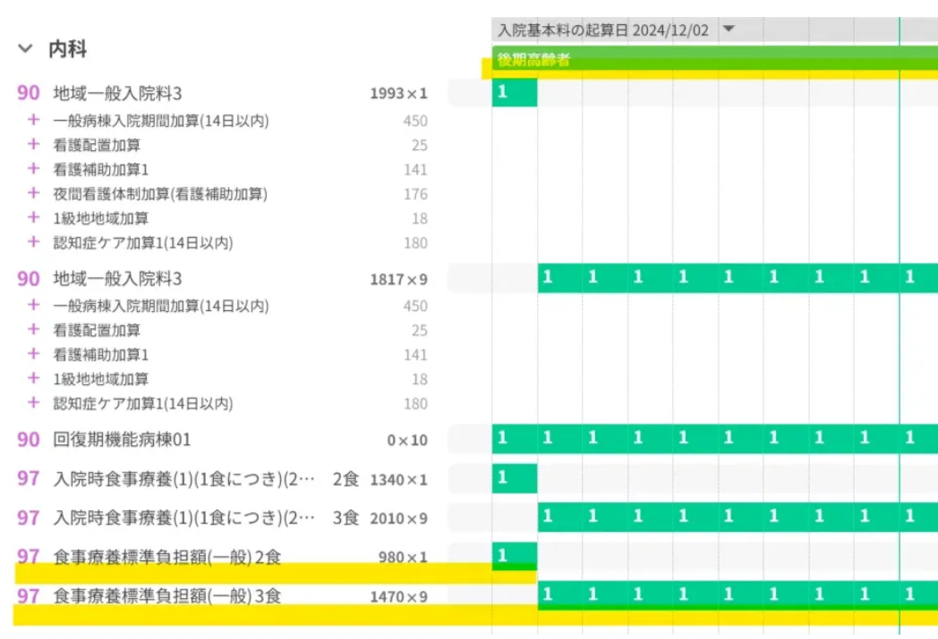Click first green cell of 地域一般入院料3 1817×9

point(560,278)
